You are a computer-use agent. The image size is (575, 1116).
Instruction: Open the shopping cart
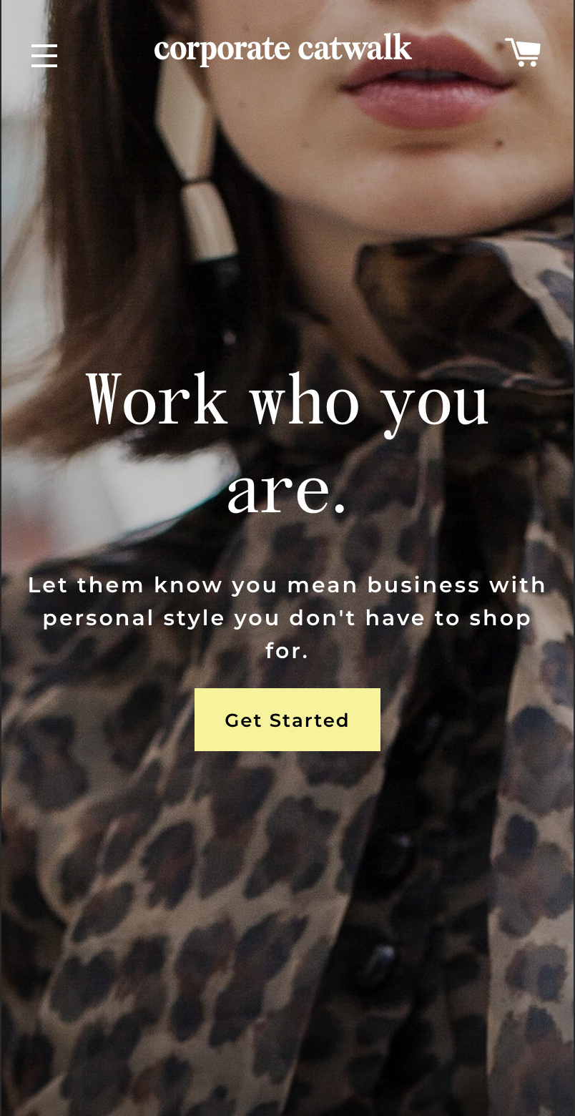tap(523, 52)
